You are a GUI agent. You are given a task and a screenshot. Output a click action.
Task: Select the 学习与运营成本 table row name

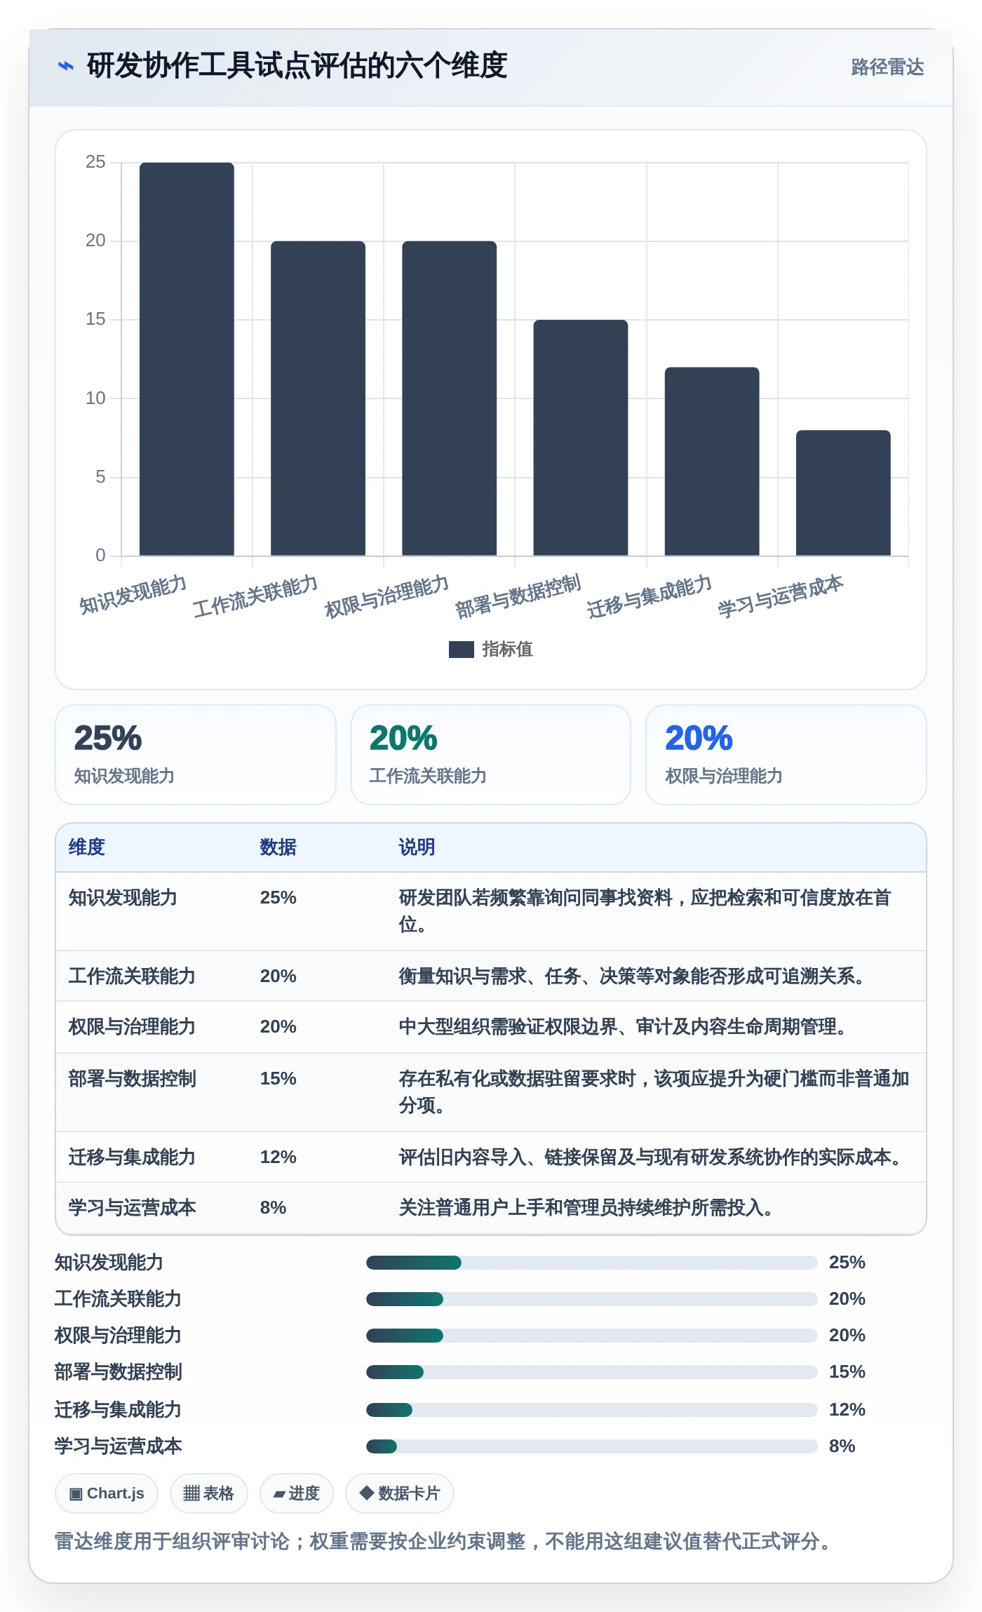tap(132, 1208)
